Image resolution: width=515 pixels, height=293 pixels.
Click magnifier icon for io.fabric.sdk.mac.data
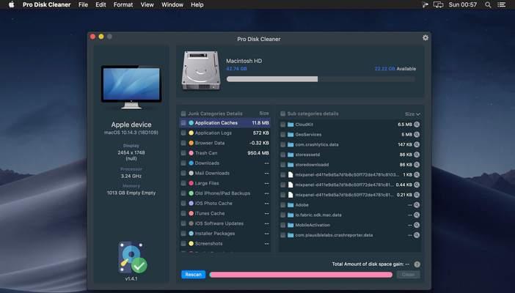click(417, 215)
